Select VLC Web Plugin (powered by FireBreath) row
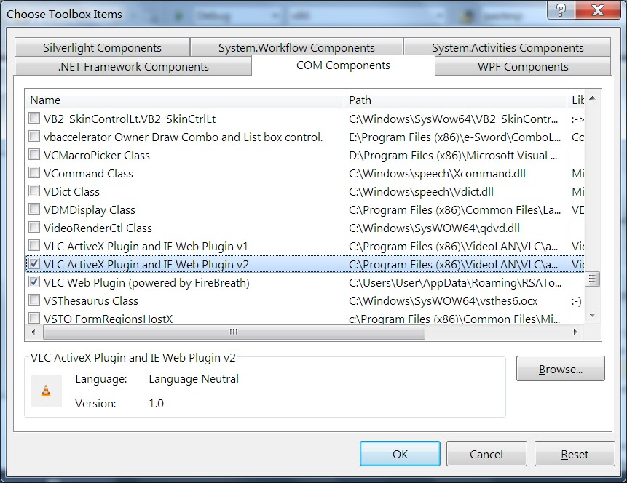 pos(305,282)
